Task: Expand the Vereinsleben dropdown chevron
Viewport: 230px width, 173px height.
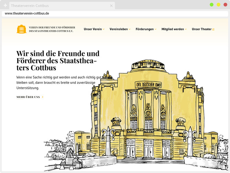Action: click(130, 29)
